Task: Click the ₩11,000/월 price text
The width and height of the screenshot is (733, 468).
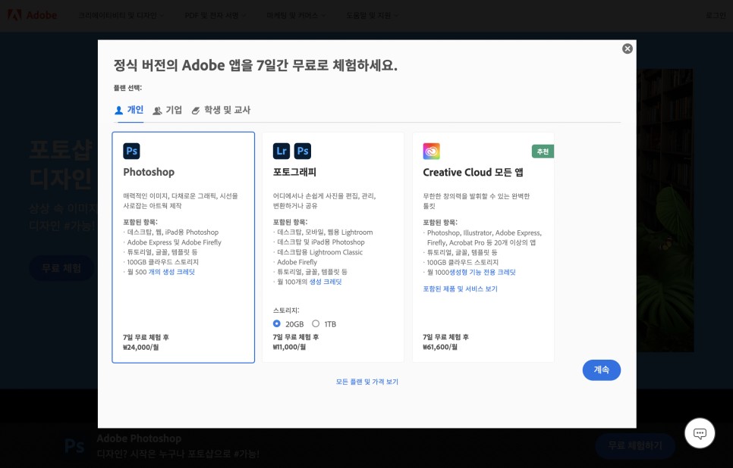Action: tap(289, 347)
